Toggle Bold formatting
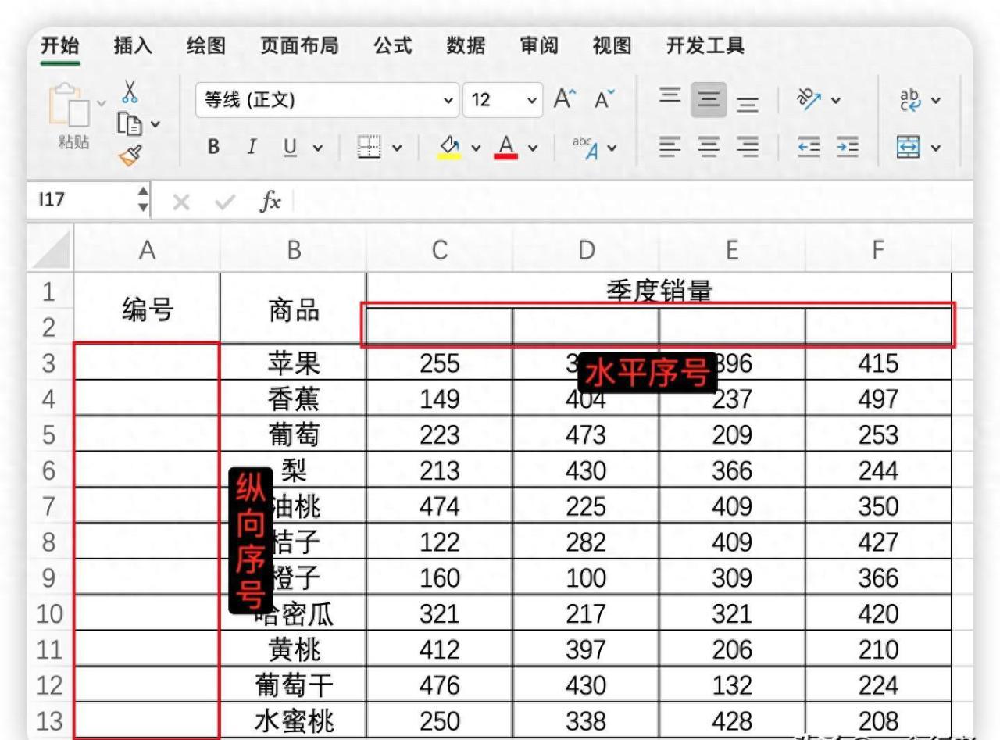The height and width of the screenshot is (740, 1000). click(213, 147)
